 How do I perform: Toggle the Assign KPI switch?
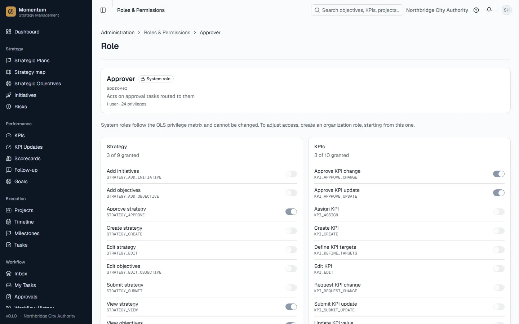(499, 212)
